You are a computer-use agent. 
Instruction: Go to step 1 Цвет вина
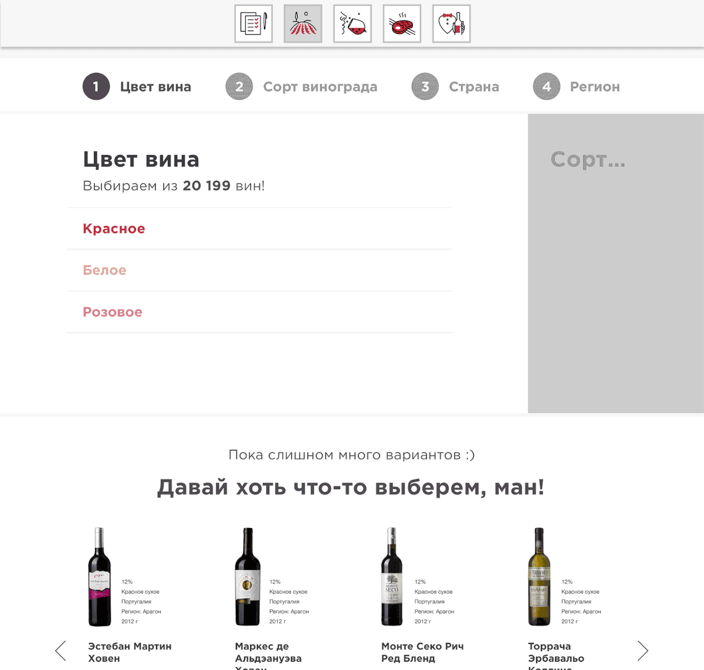(137, 87)
